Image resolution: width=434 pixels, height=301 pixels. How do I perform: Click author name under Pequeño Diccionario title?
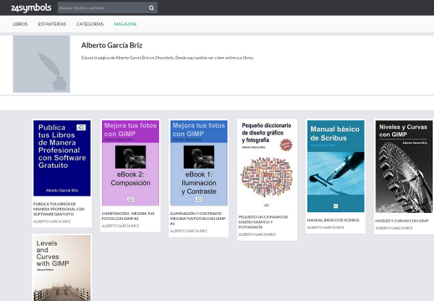click(x=257, y=234)
